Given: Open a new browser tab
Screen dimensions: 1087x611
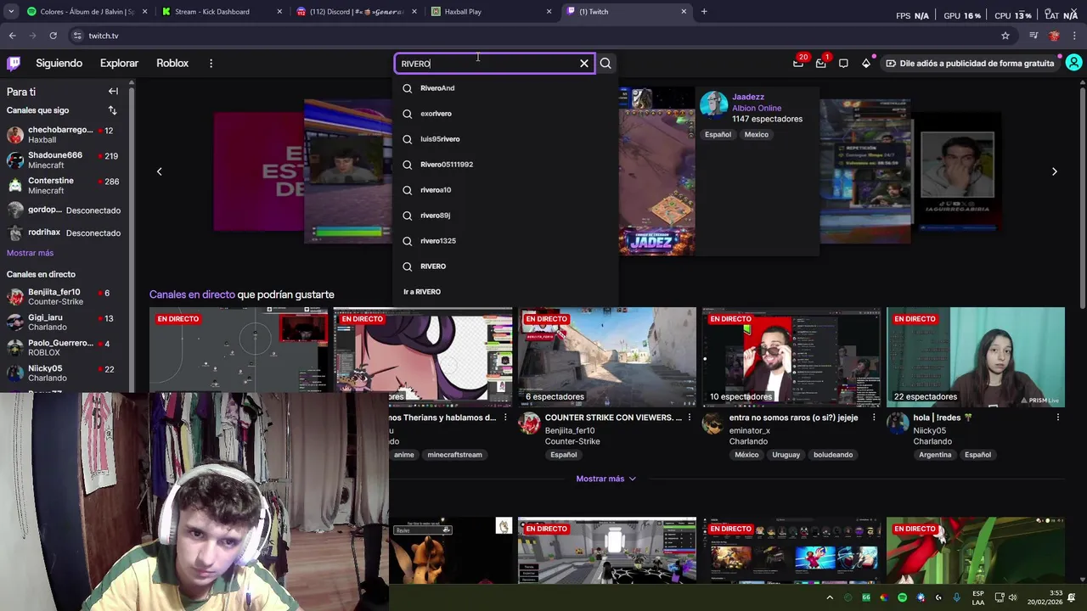Looking at the screenshot, I should point(704,12).
